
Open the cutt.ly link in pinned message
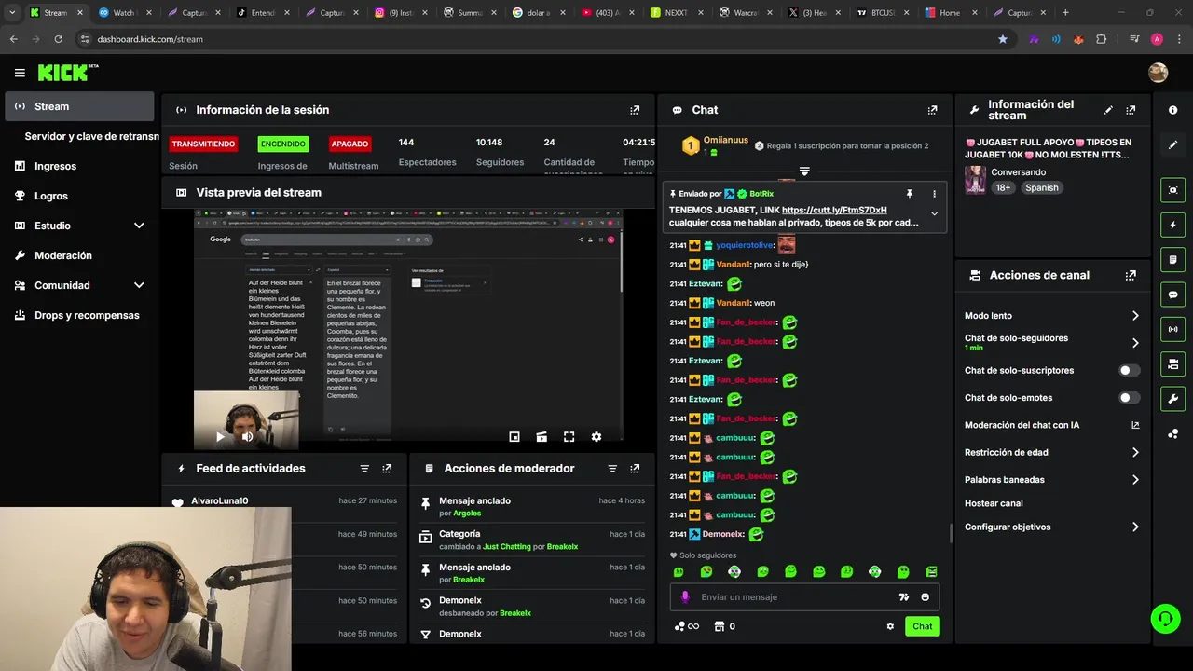[x=834, y=211]
